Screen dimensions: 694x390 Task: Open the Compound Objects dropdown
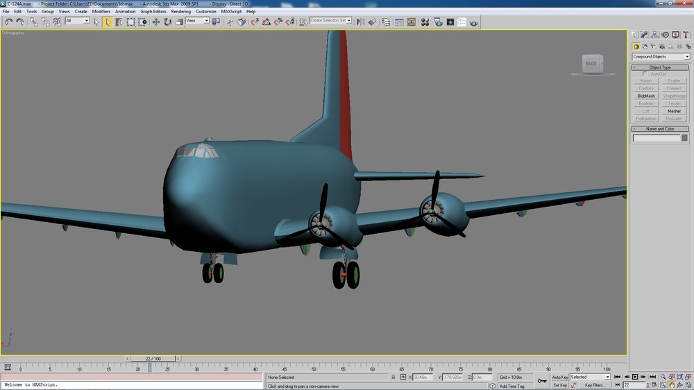[661, 57]
